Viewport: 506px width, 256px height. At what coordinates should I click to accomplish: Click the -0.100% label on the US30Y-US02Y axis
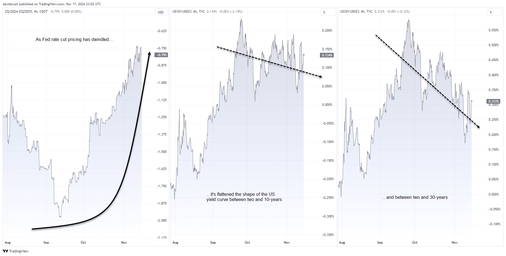[x=494, y=224]
